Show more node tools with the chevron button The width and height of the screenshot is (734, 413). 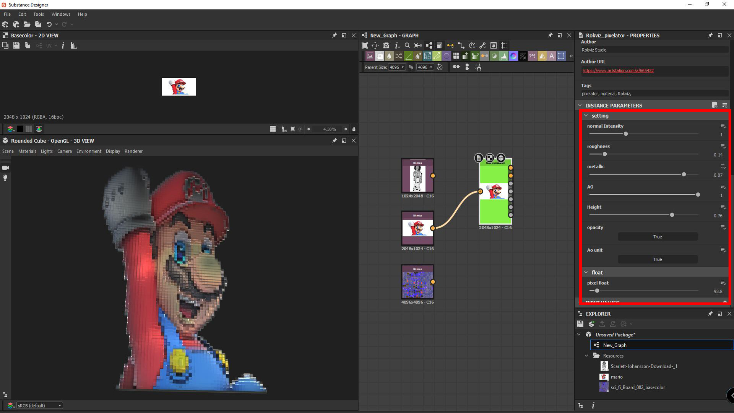570,56
